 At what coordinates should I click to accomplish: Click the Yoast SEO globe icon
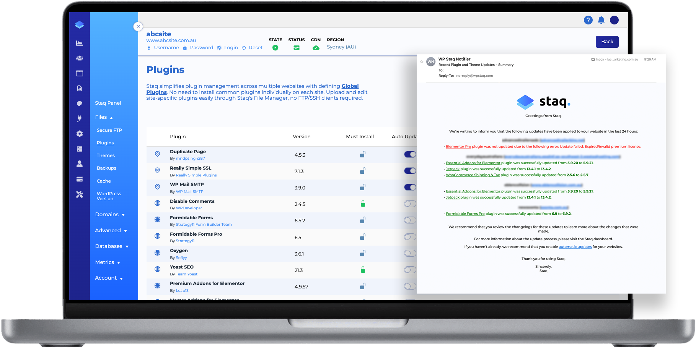(x=157, y=269)
